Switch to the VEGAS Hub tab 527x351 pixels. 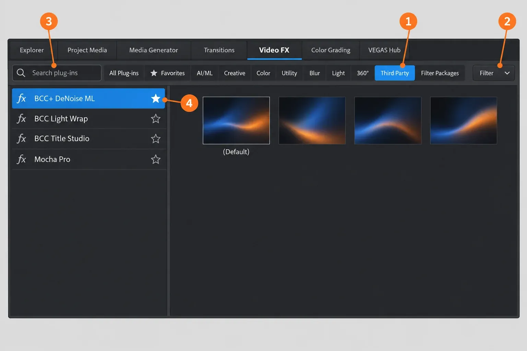[384, 50]
